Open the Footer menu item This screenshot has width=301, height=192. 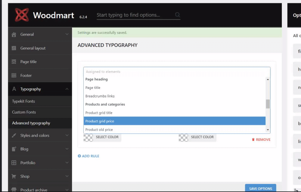click(x=40, y=76)
